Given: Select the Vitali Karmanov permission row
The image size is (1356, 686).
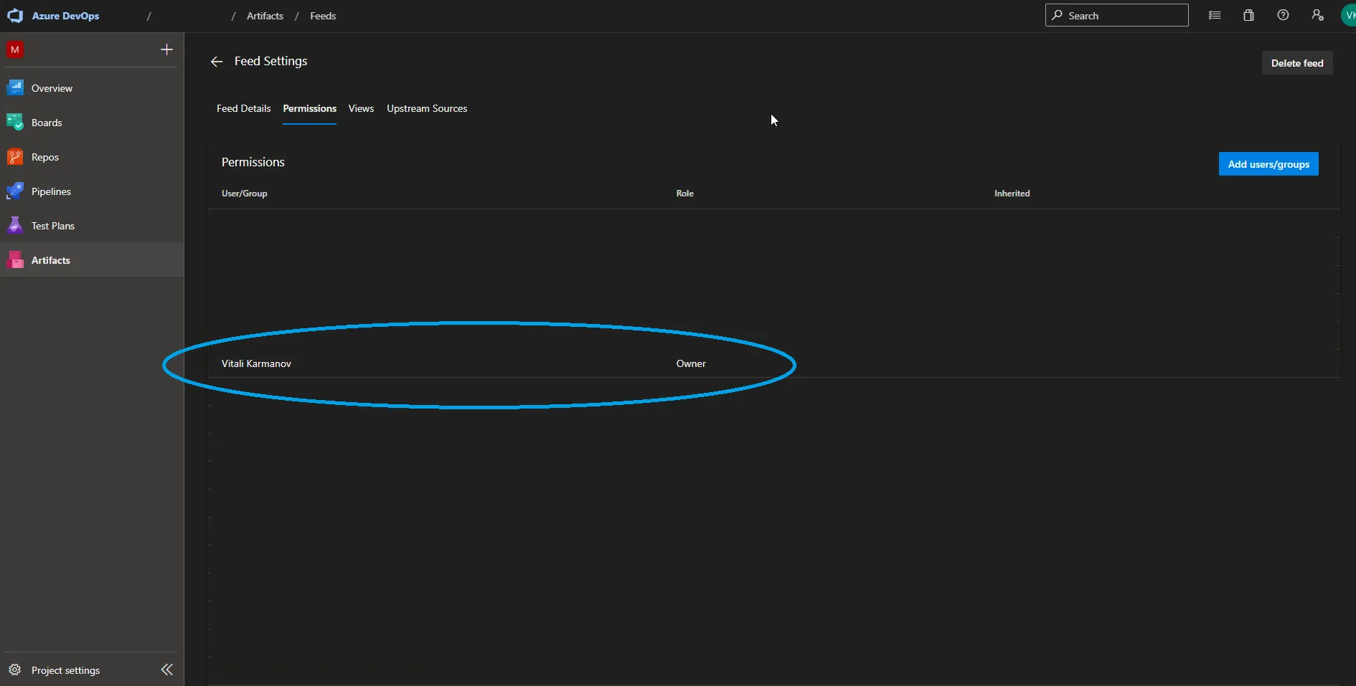Looking at the screenshot, I should 774,363.
